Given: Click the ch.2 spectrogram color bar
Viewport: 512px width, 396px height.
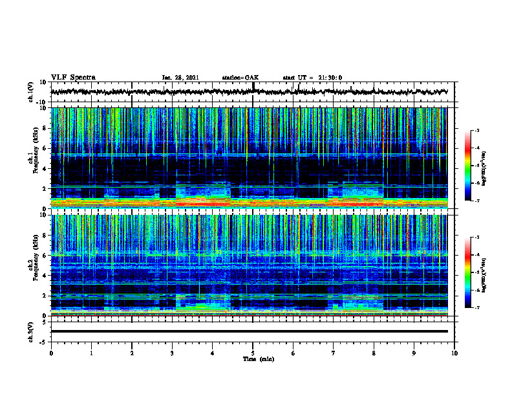Looking at the screenshot, I should [x=467, y=272].
